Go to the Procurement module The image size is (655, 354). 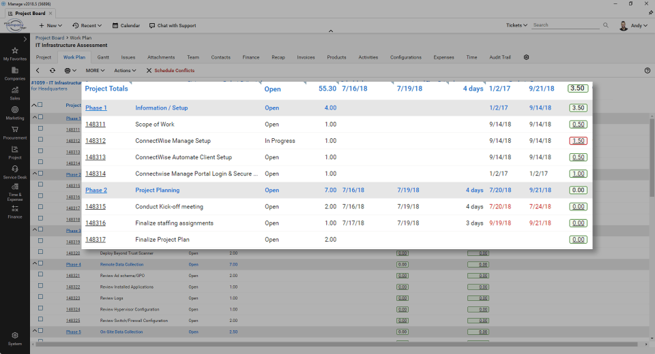click(x=14, y=132)
